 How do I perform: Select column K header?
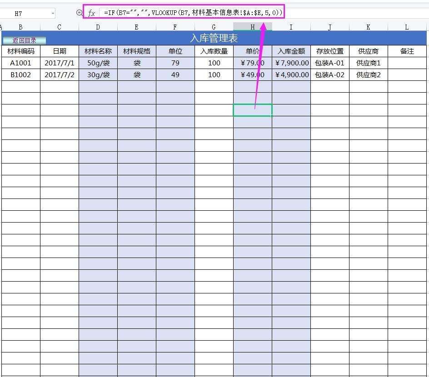[x=368, y=27]
